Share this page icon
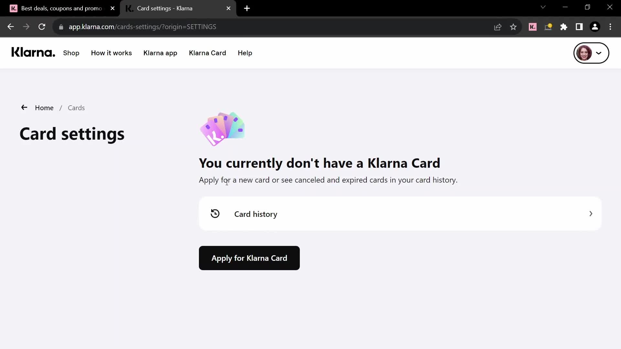The width and height of the screenshot is (621, 349). (x=498, y=27)
